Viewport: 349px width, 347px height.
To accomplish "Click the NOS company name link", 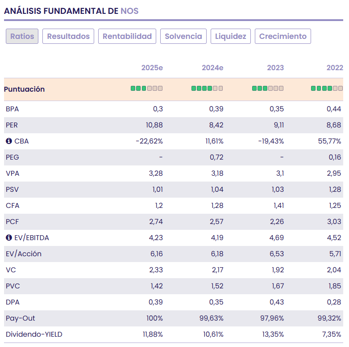I will coord(129,11).
